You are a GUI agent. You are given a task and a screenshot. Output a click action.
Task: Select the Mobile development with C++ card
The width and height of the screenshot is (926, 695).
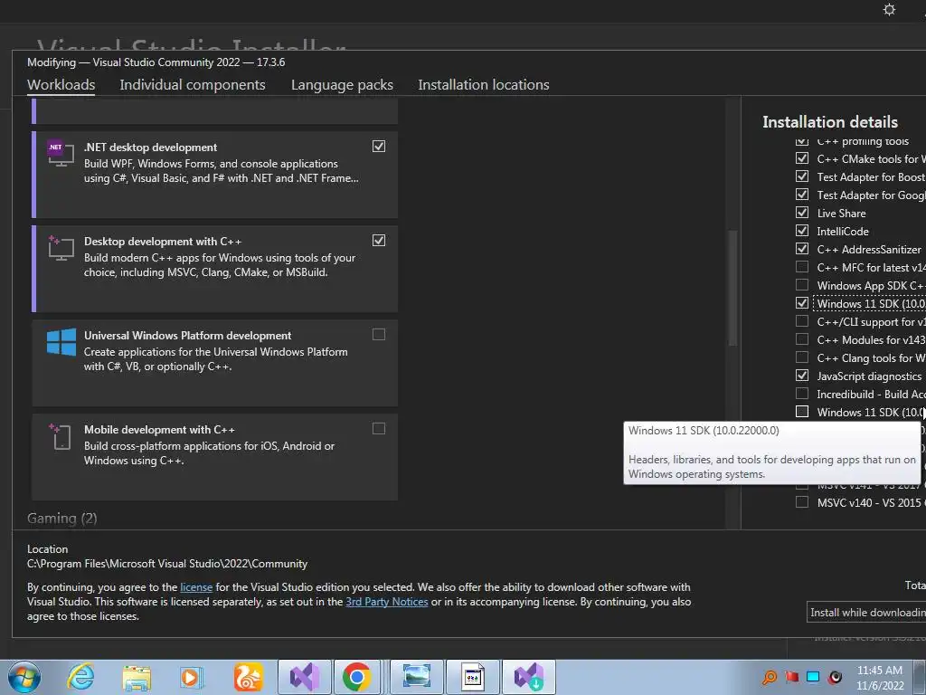(x=214, y=457)
